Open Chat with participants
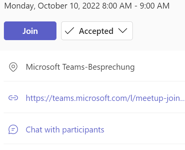185x150 pixels. (65, 130)
